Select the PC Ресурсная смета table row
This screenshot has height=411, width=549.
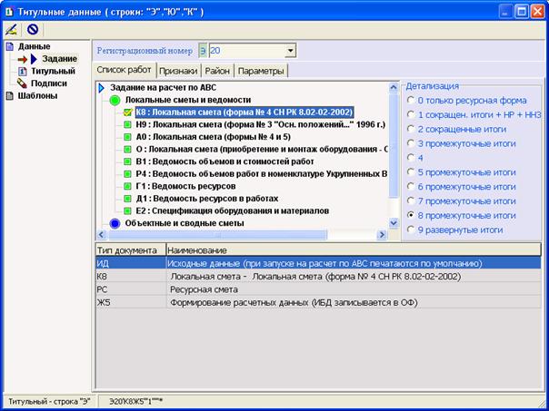pos(318,289)
